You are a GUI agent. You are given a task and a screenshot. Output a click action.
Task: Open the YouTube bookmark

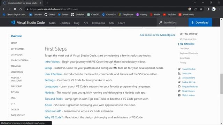pos(169,15)
